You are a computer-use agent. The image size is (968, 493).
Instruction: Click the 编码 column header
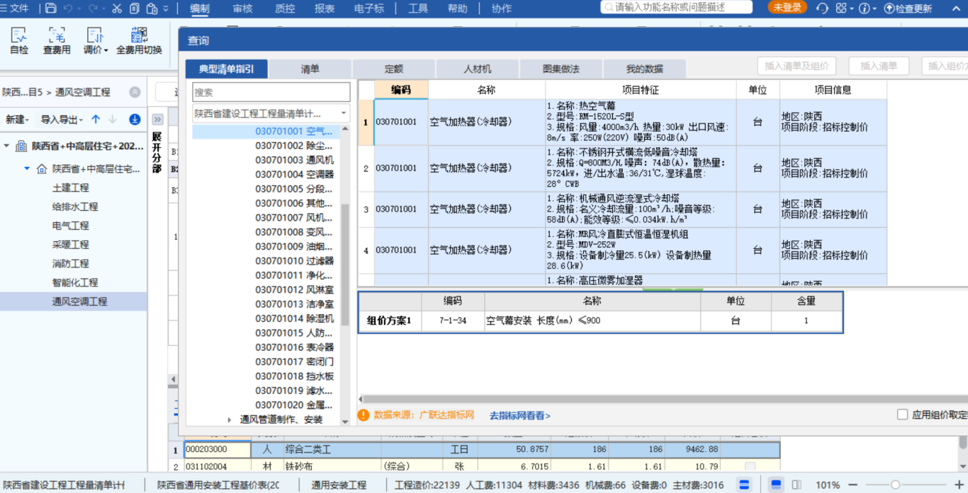[401, 90]
